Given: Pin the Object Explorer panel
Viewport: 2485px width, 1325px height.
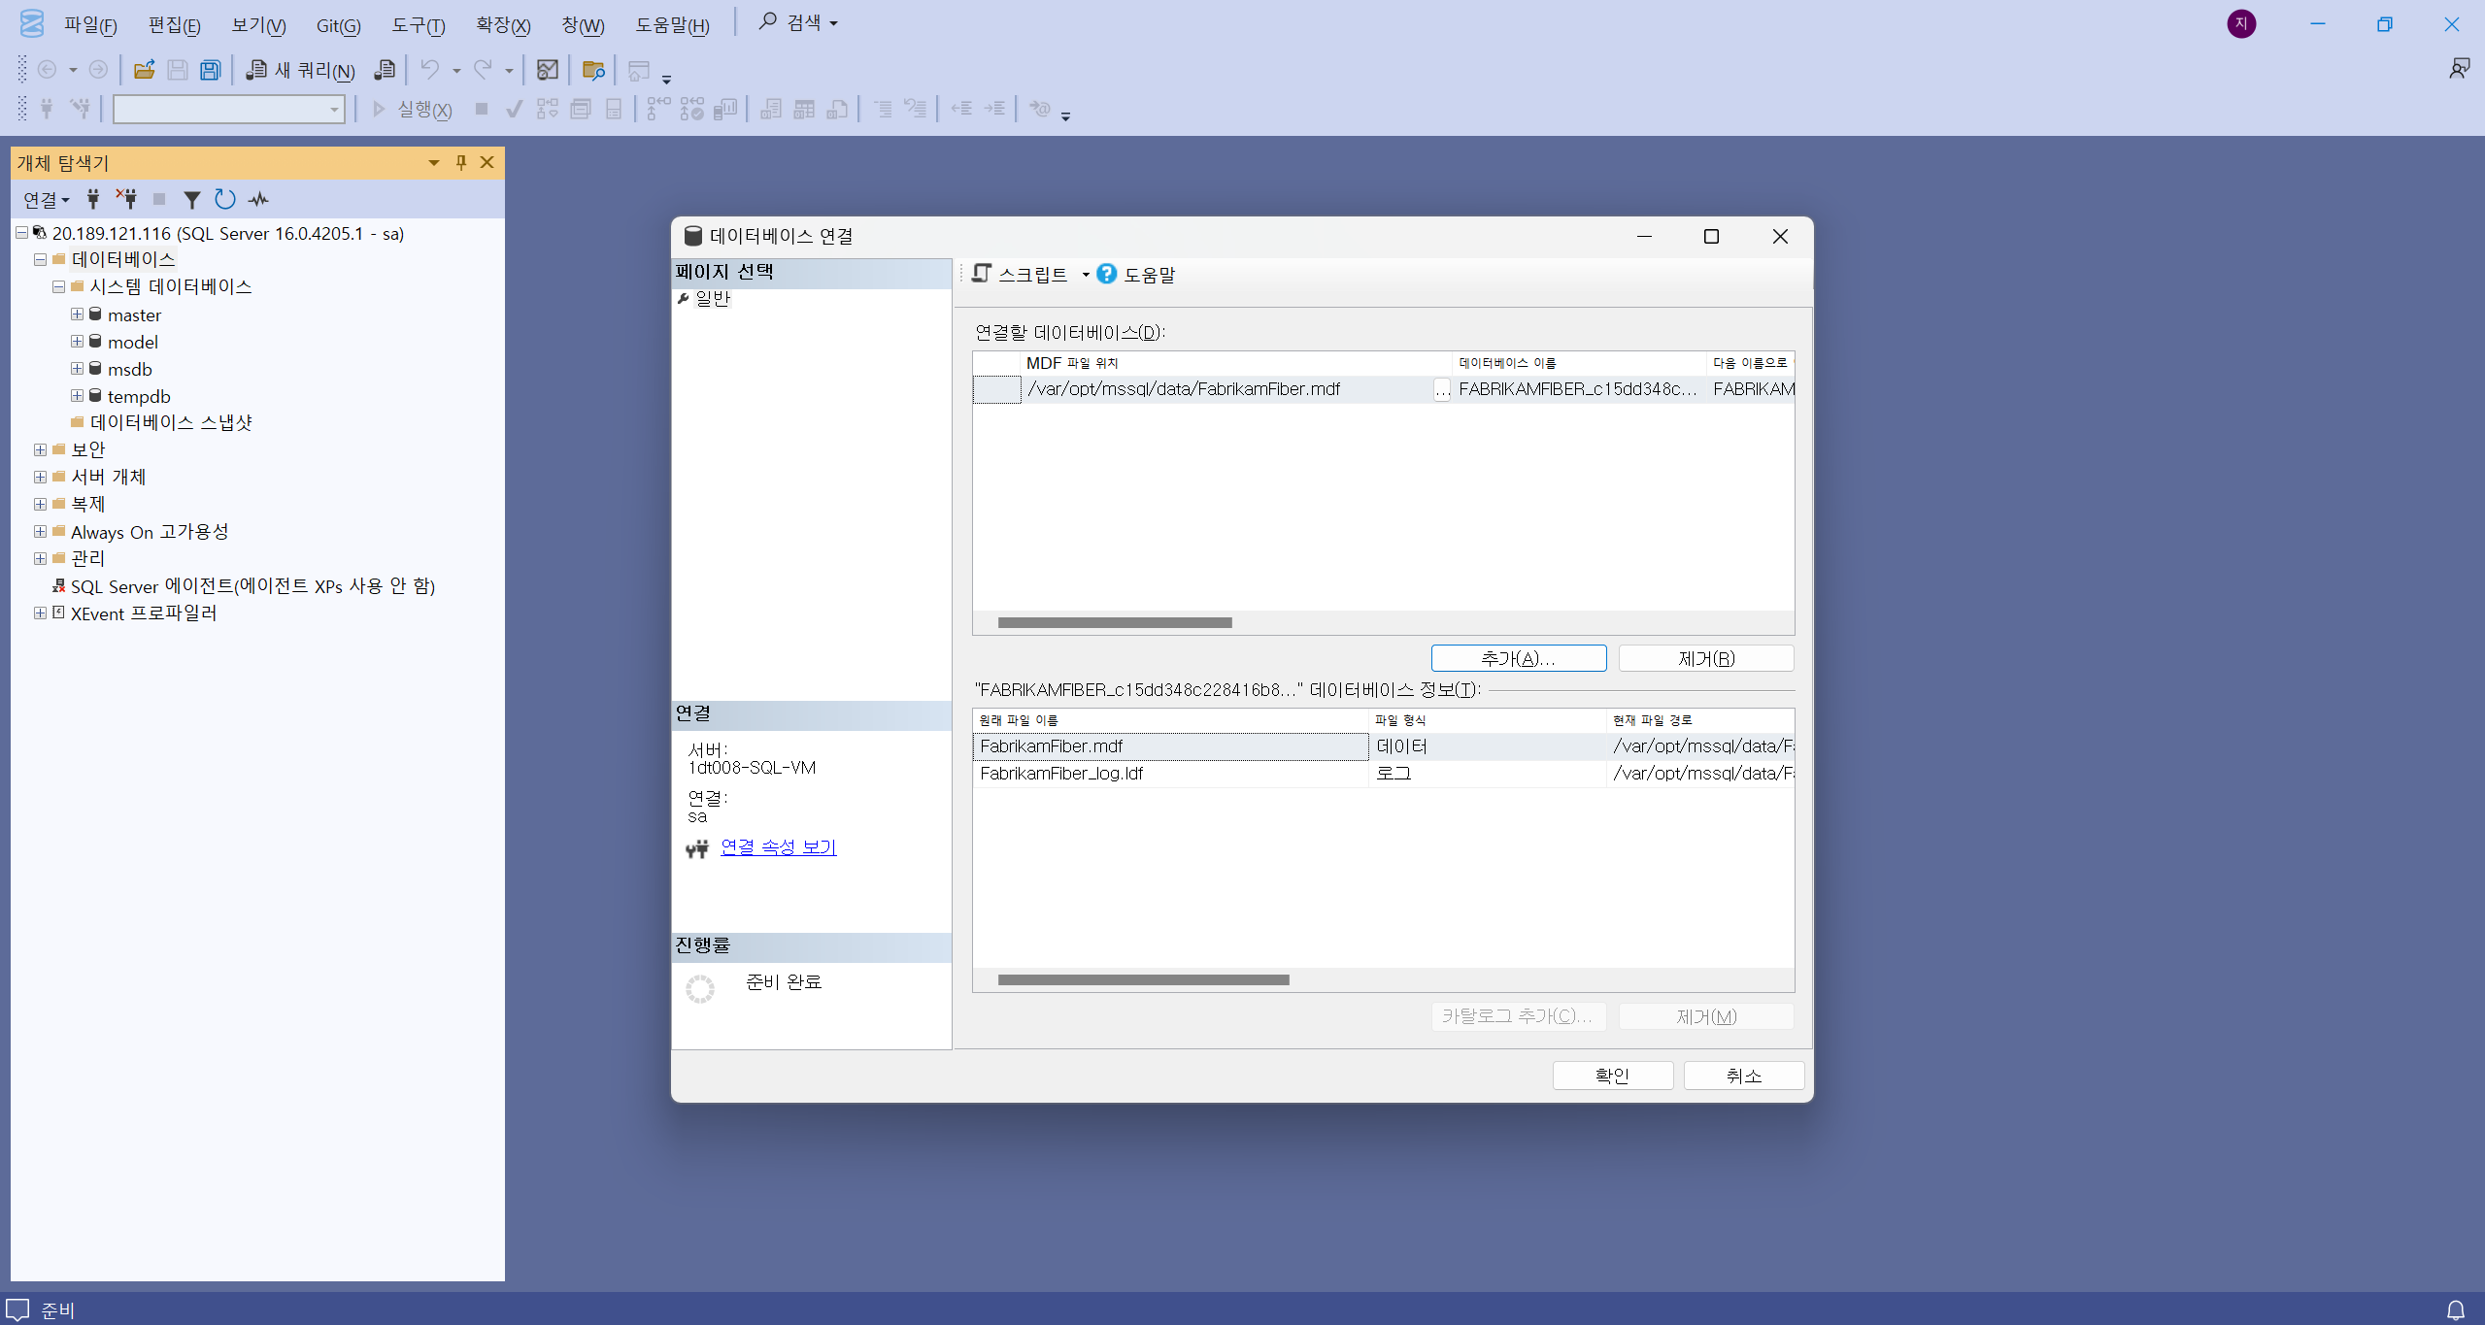Looking at the screenshot, I should click(x=461, y=163).
